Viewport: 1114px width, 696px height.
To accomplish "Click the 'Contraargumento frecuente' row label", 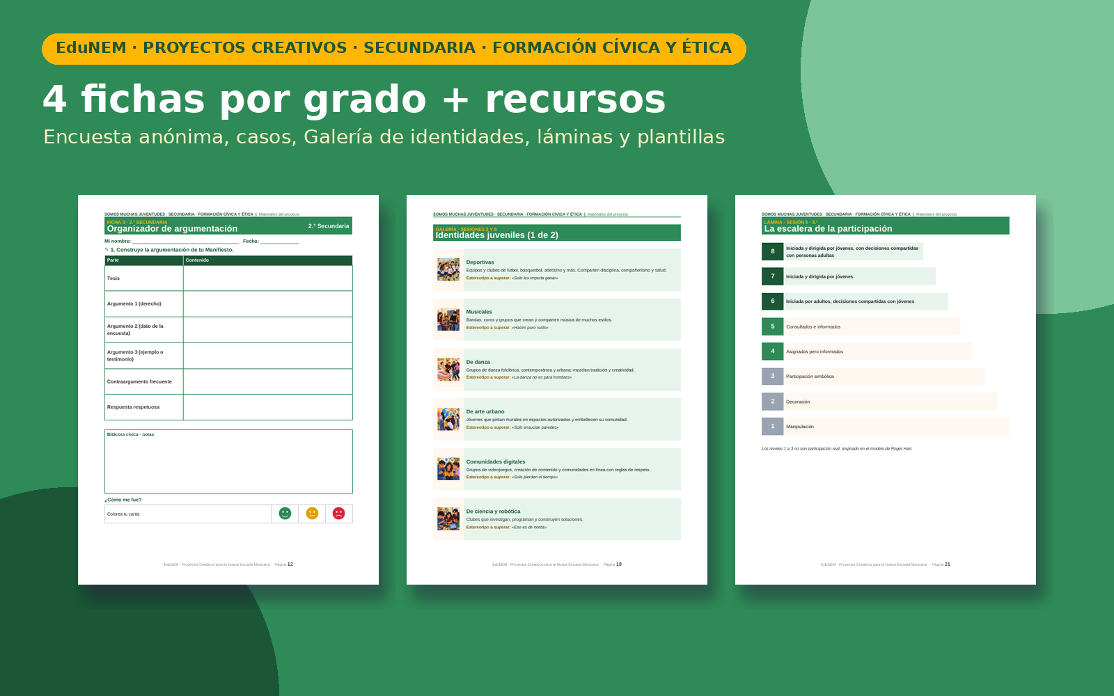I will 139,381.
